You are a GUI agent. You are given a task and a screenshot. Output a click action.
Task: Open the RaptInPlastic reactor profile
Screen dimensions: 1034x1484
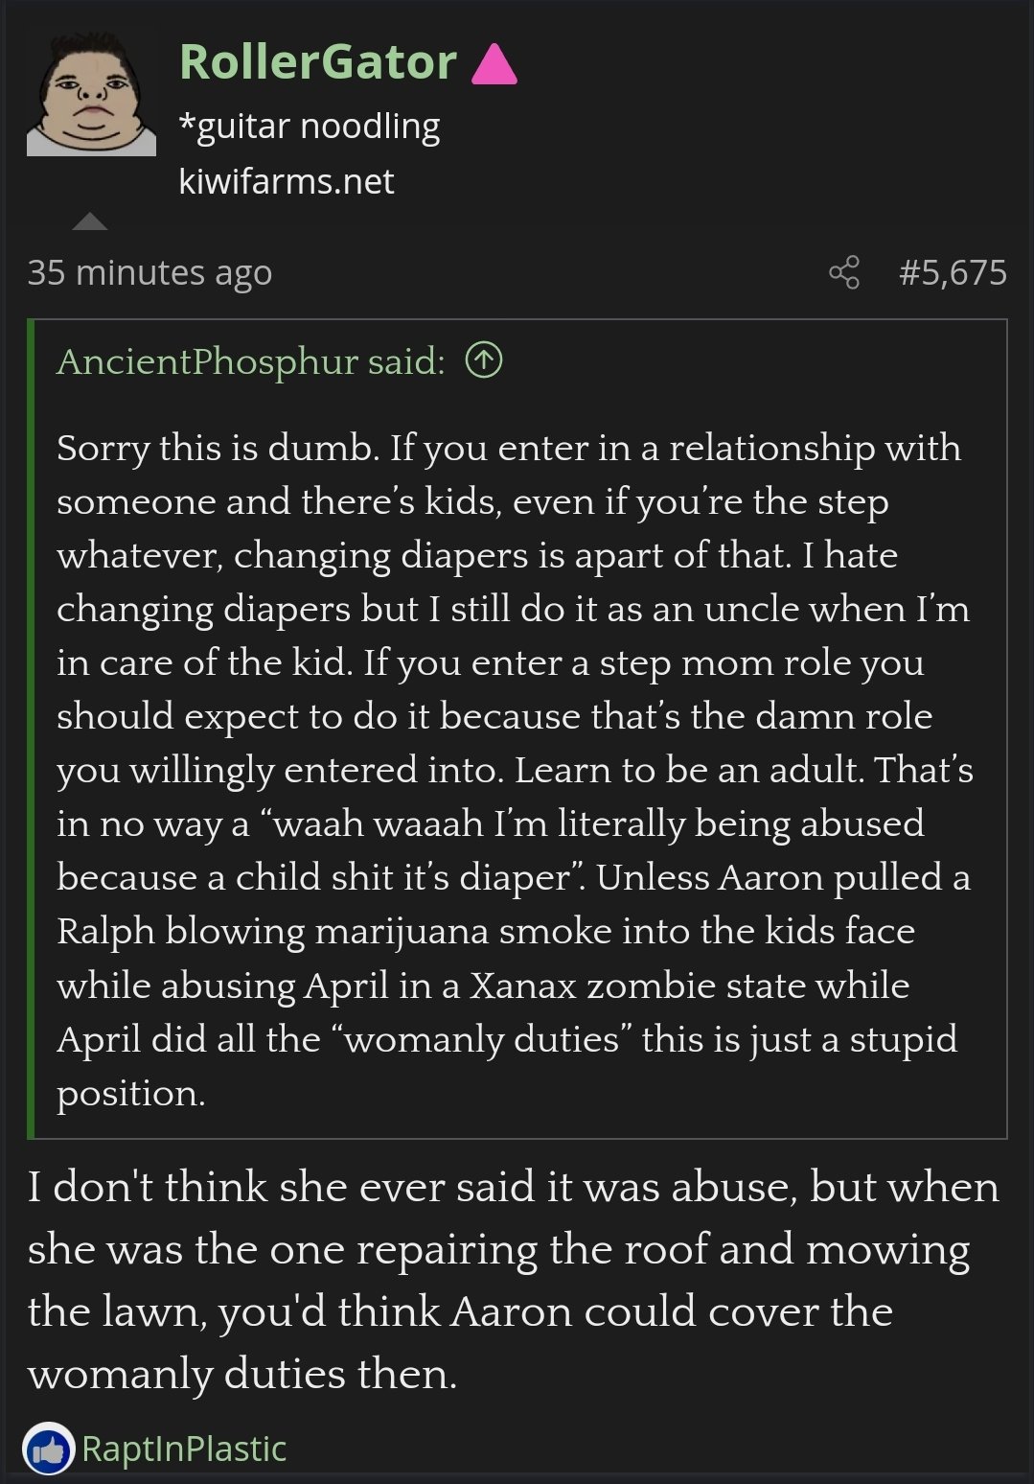tap(184, 1449)
